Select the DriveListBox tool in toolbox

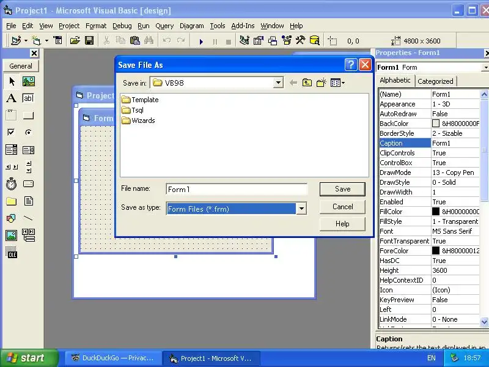pyautogui.click(x=28, y=184)
